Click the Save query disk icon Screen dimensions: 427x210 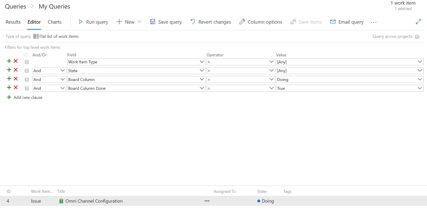click(x=153, y=22)
